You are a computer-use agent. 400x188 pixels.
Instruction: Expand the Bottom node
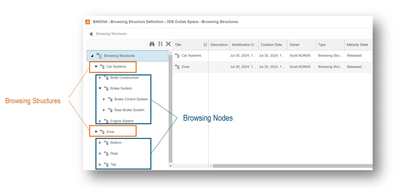pyautogui.click(x=100, y=143)
